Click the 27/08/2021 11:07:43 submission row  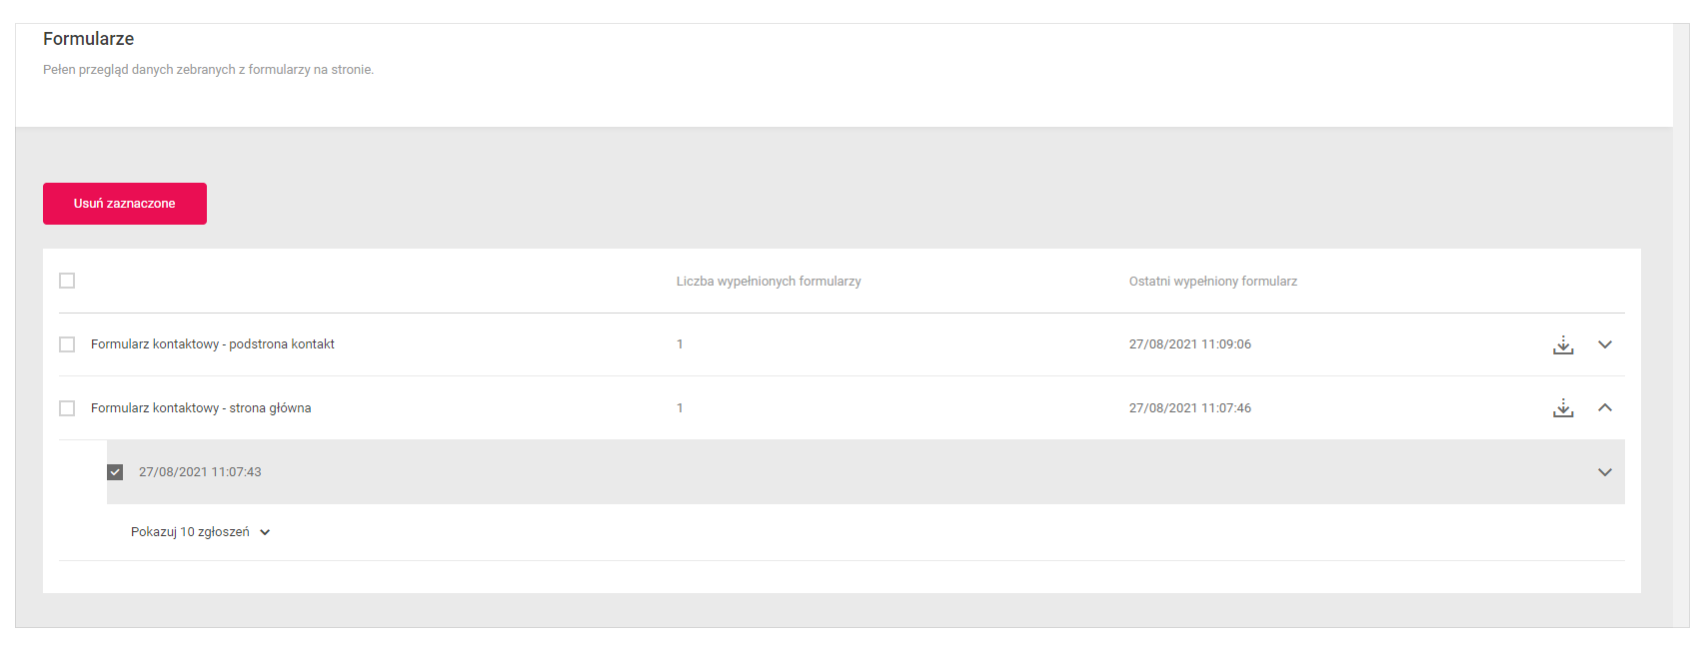(865, 472)
